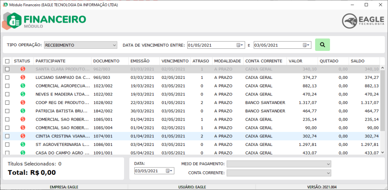Expand the Meio de Pagamento dropdown
This screenshot has height=190, width=388.
point(279,164)
